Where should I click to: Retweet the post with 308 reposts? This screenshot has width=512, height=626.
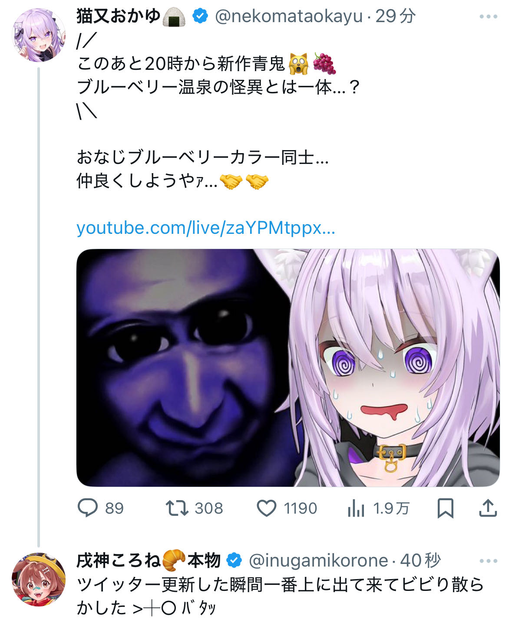177,508
